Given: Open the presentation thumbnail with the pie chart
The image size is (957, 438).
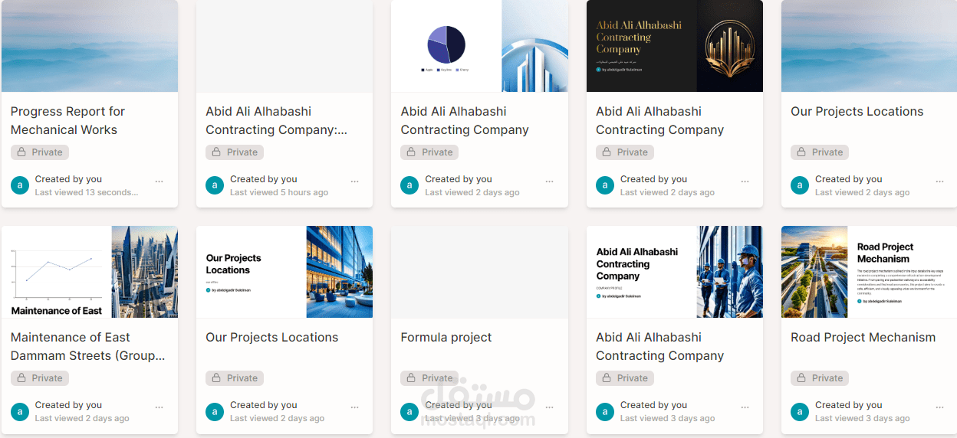Looking at the screenshot, I should click(479, 46).
